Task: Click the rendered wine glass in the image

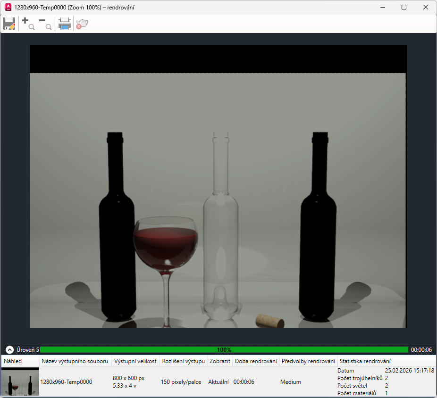Action: pos(165,243)
